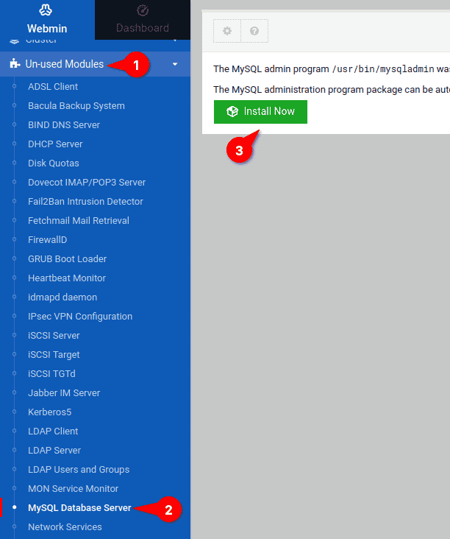Screen dimensions: 450x539
Task: Switch to the Dashboard tab
Action: tap(143, 20)
